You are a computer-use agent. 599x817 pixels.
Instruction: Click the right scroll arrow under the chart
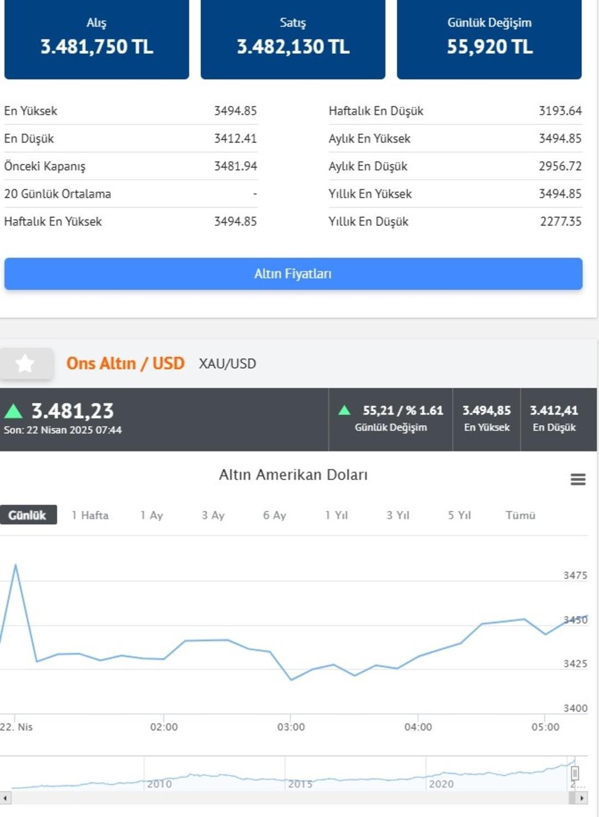click(x=581, y=798)
